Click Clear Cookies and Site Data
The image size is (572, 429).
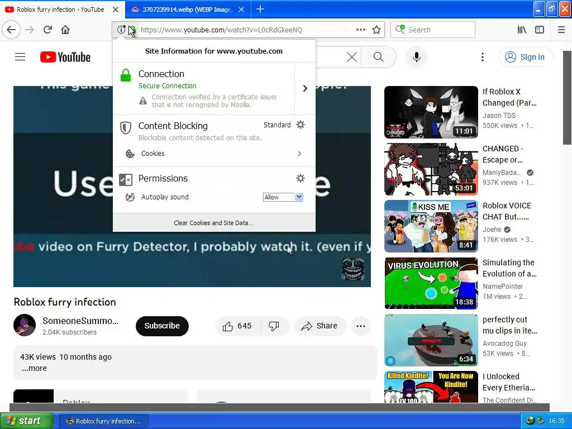(x=214, y=223)
